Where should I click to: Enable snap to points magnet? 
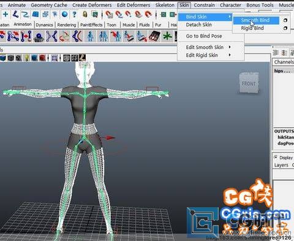(x=129, y=14)
